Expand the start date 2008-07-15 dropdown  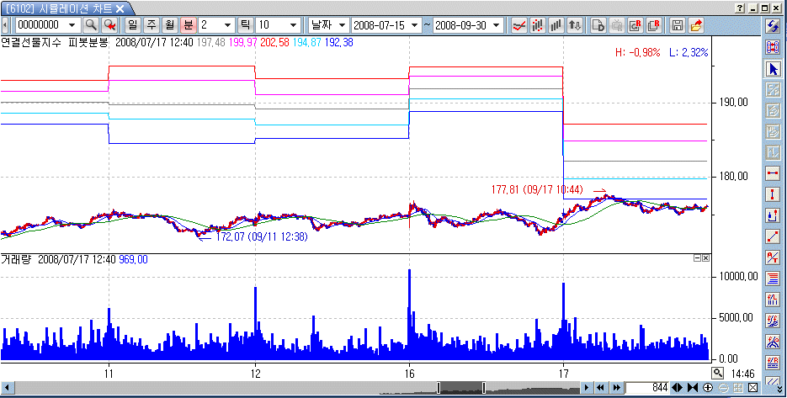pyautogui.click(x=413, y=24)
